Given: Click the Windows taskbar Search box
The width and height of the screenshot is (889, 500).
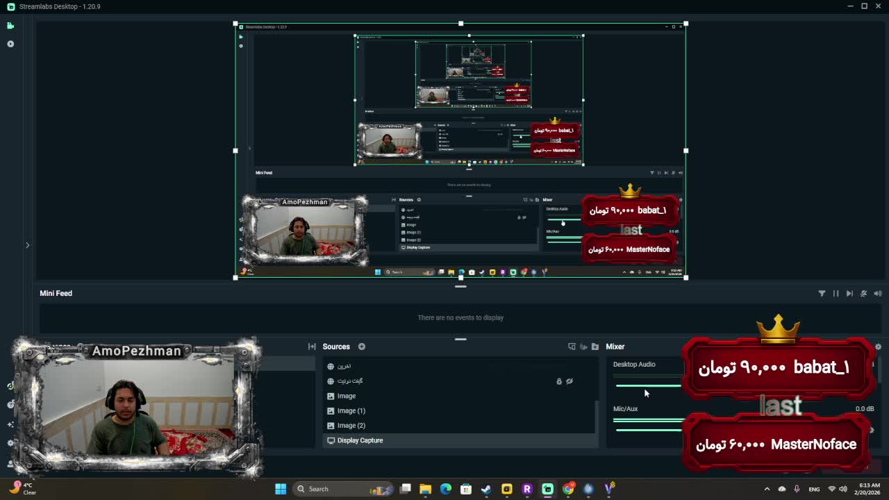Looking at the screenshot, I should click(318, 489).
